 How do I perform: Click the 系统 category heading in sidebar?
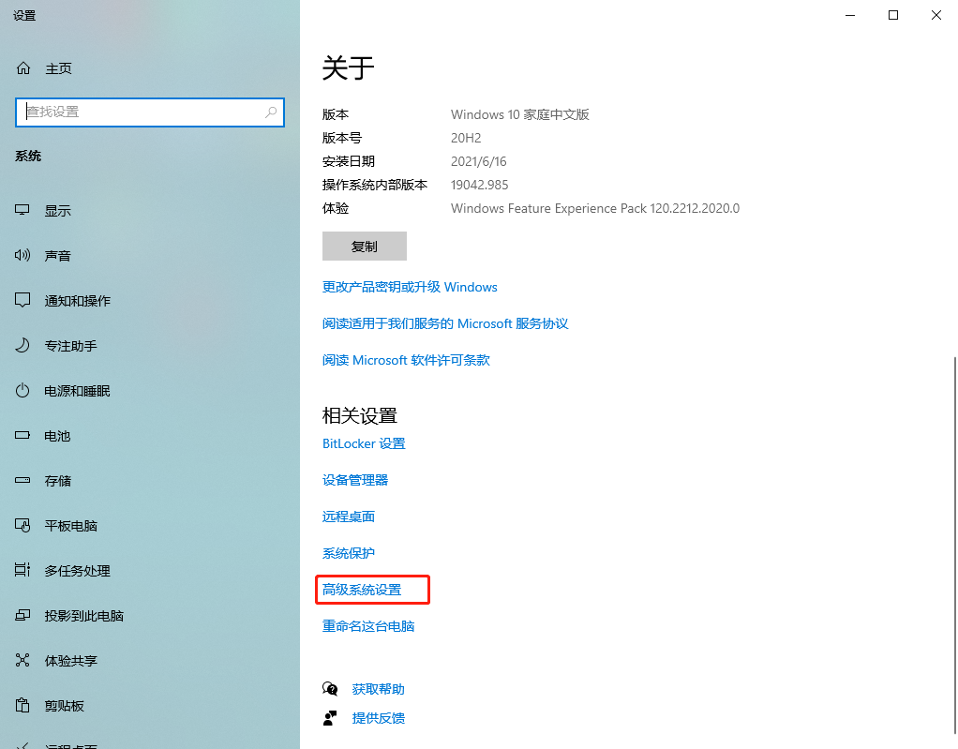coord(28,157)
